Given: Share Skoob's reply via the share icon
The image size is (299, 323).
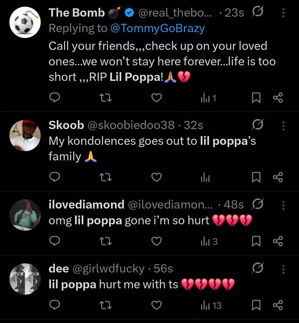Looking at the screenshot, I should 278,178.
